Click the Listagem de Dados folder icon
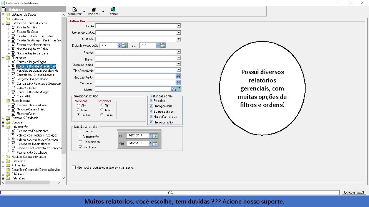369x207 pixels. point(8,14)
